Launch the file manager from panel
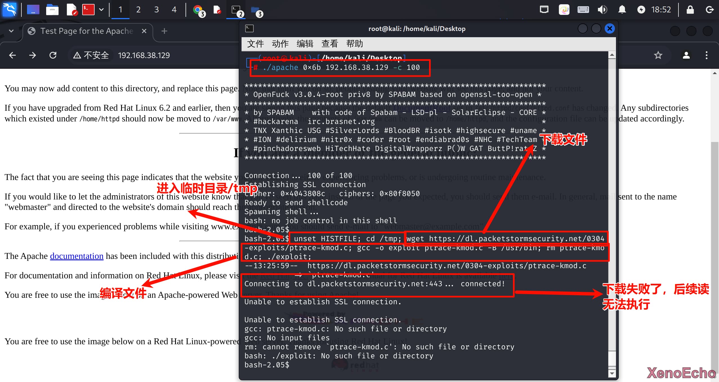The image size is (719, 382). pyautogui.click(x=52, y=10)
